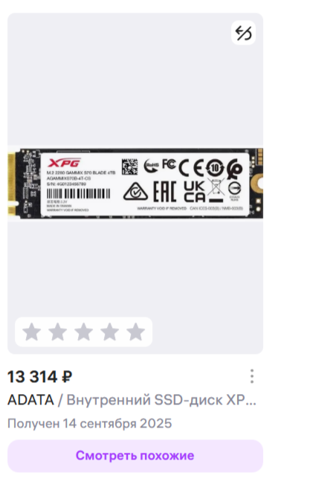
Task: Click the EAC certification mark
Action: pos(165,191)
